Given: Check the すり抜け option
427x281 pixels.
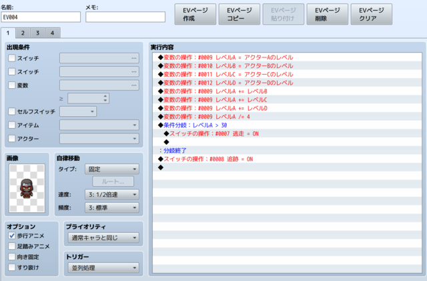Looking at the screenshot, I should 12,268.
